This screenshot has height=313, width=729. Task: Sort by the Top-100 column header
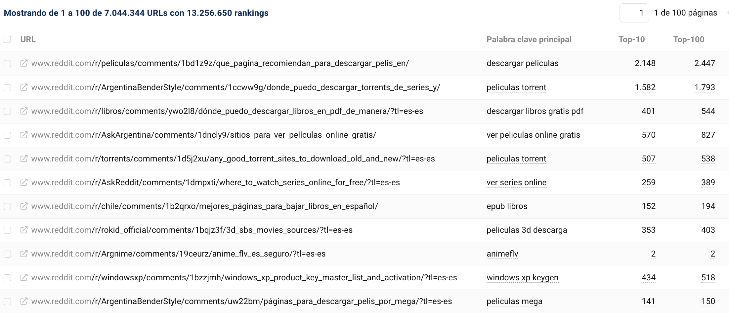[689, 40]
